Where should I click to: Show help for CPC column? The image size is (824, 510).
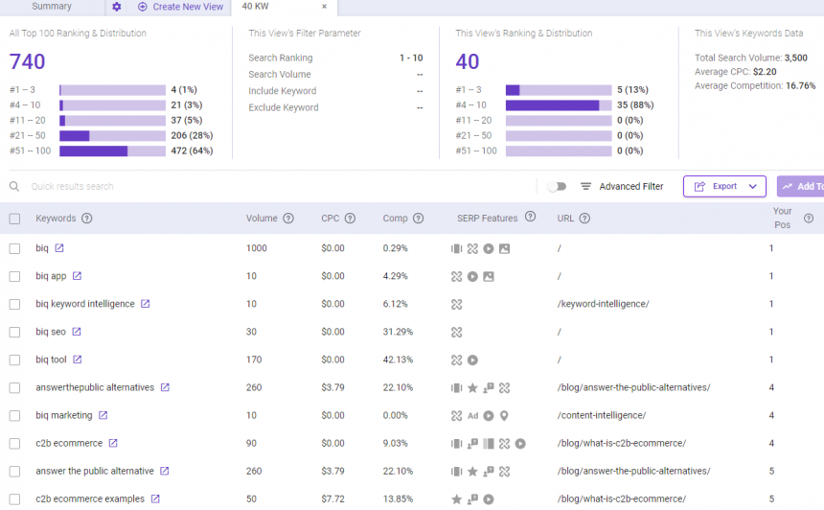pos(350,219)
